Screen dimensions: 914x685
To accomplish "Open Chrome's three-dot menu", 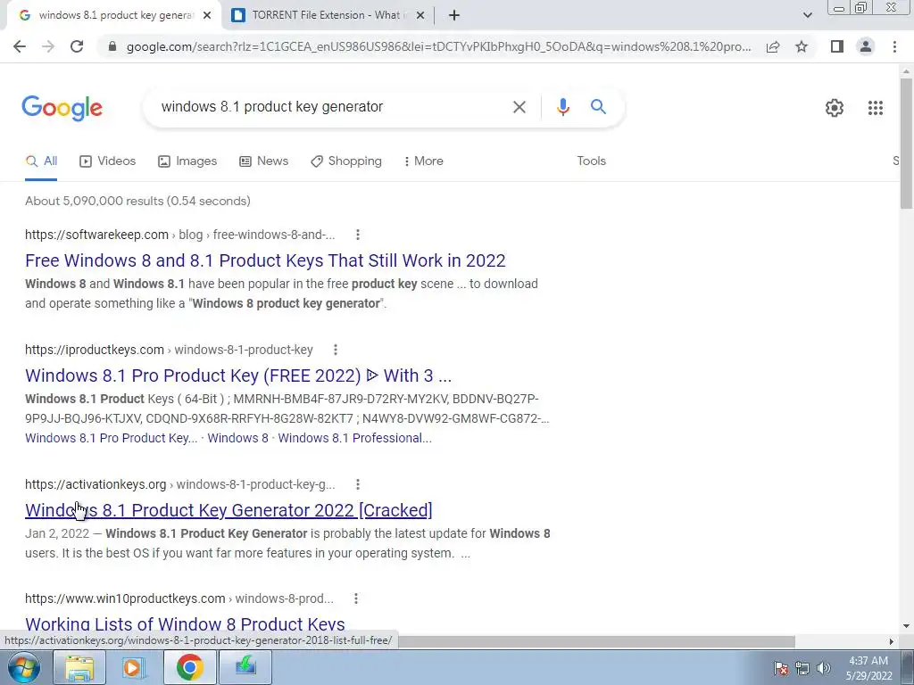I will [894, 46].
